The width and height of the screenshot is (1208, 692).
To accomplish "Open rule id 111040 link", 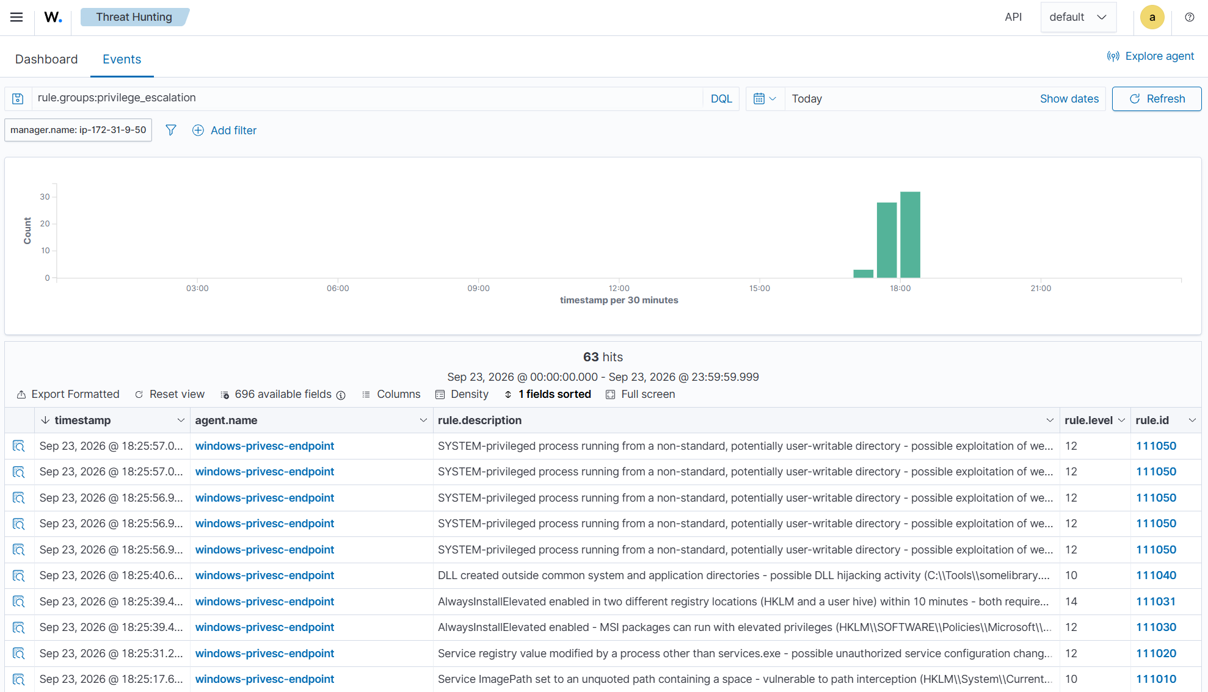I will pyautogui.click(x=1155, y=575).
